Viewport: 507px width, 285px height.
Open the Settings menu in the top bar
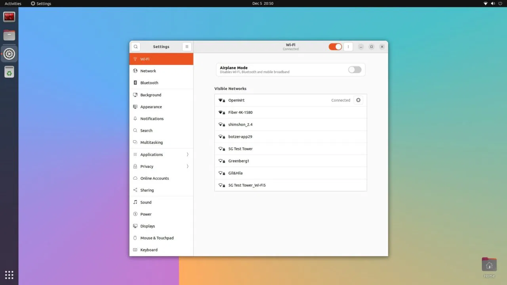[40, 3]
